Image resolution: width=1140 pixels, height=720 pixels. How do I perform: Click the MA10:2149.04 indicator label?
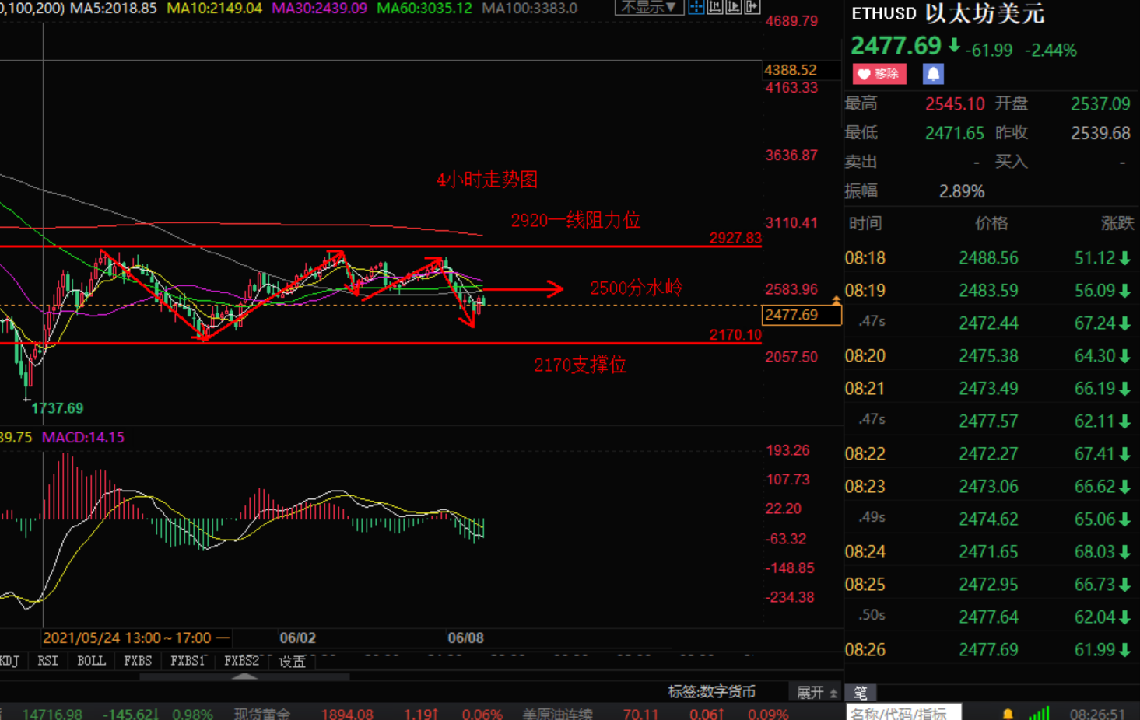click(215, 9)
